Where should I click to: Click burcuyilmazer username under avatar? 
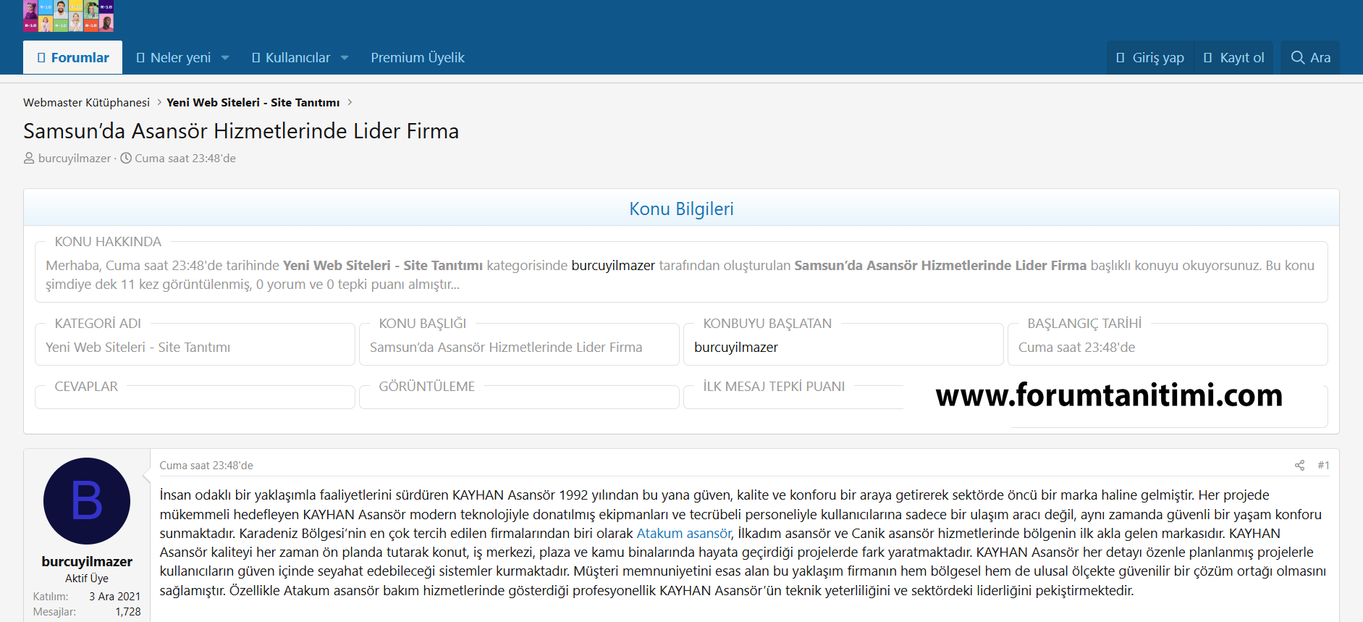87,562
